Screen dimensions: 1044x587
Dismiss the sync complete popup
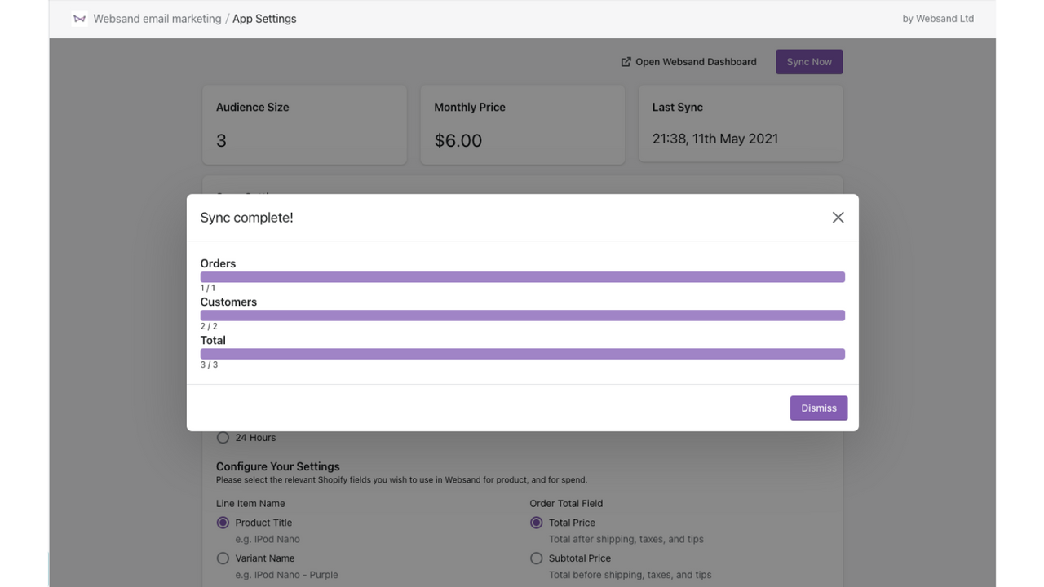[818, 408]
